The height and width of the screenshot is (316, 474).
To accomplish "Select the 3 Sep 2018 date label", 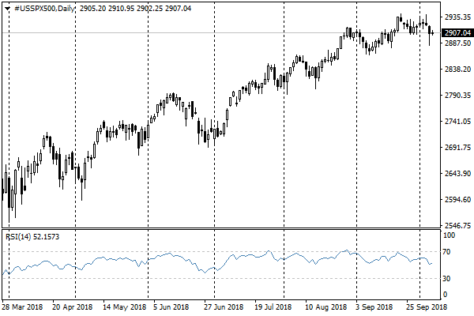I will [374, 307].
